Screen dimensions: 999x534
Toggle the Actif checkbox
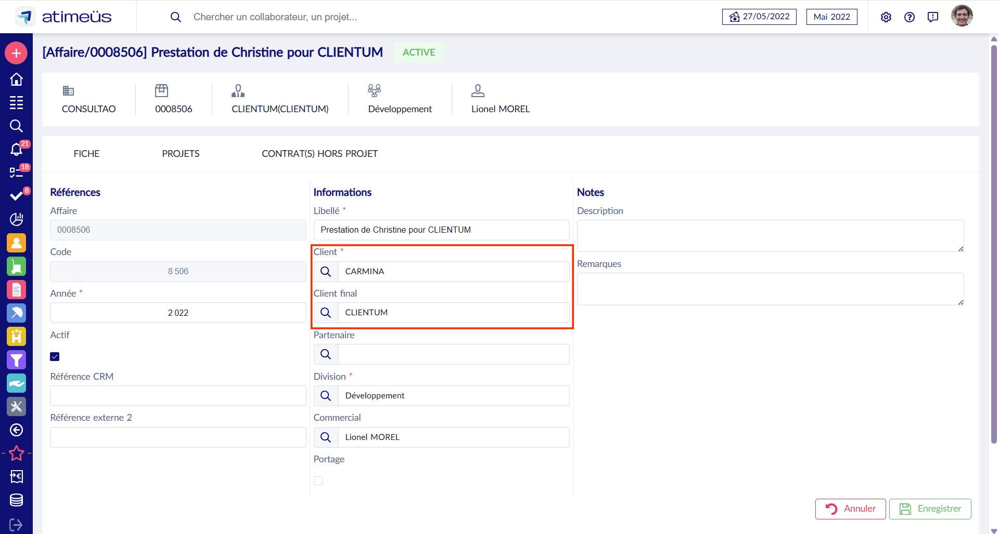coord(55,356)
